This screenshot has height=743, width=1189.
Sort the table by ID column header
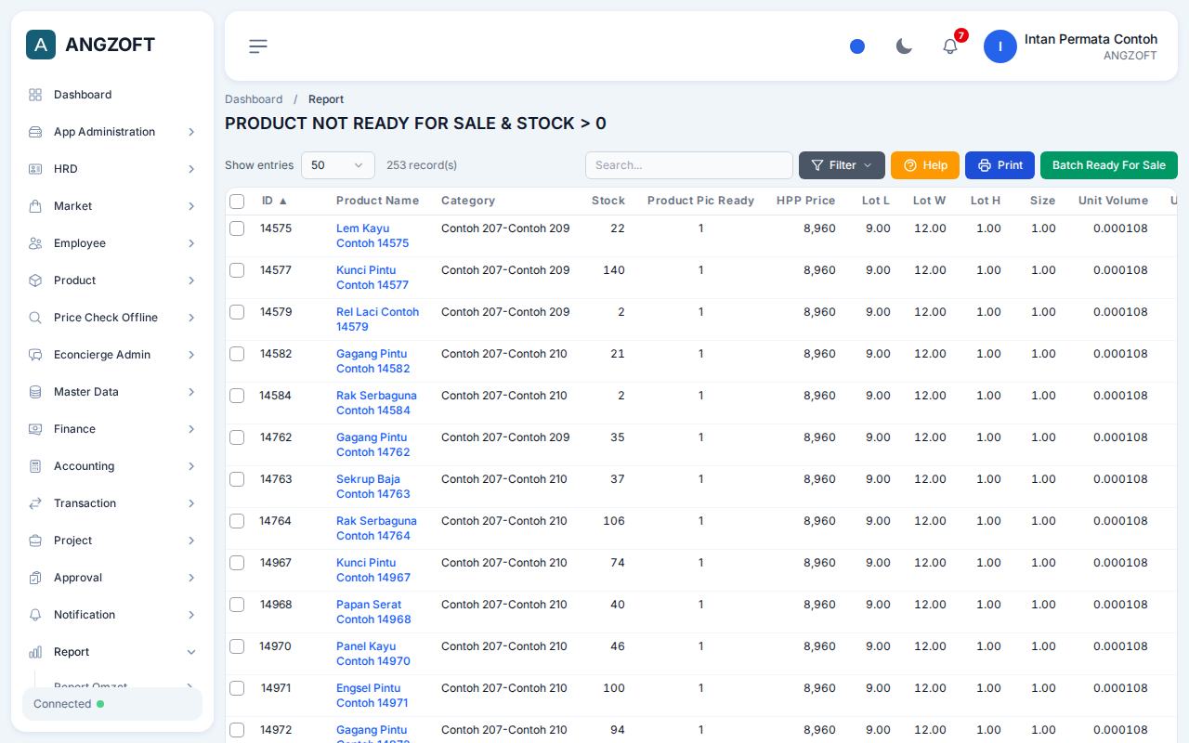click(274, 201)
